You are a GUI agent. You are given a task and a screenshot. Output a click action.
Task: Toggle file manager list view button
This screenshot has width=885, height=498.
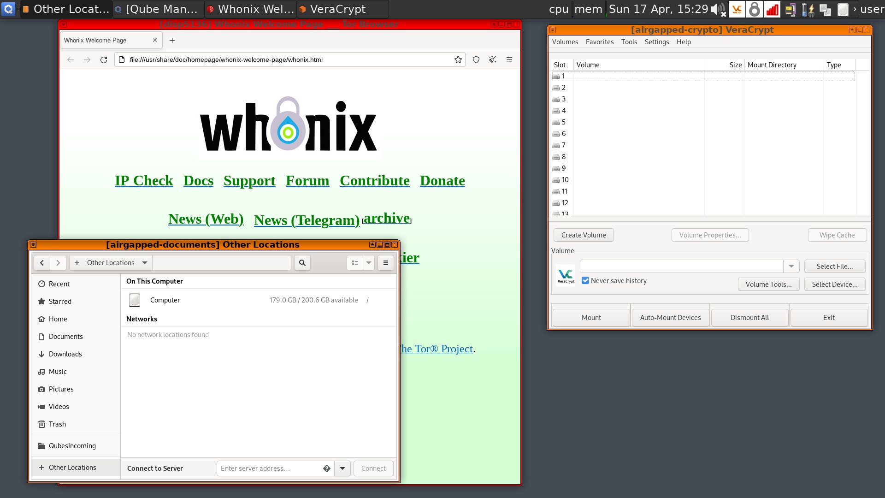point(355,263)
